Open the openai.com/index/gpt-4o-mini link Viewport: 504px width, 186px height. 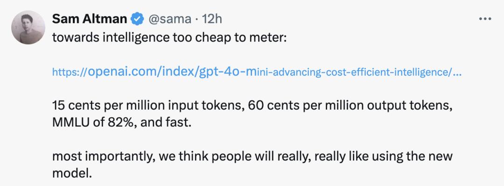point(257,72)
